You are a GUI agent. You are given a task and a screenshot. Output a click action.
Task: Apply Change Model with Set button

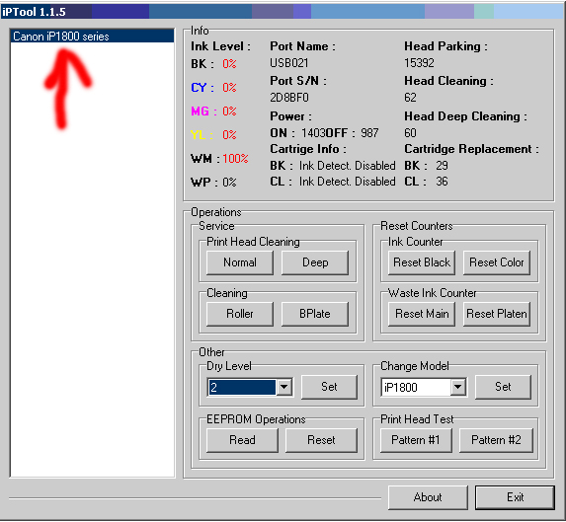[503, 387]
